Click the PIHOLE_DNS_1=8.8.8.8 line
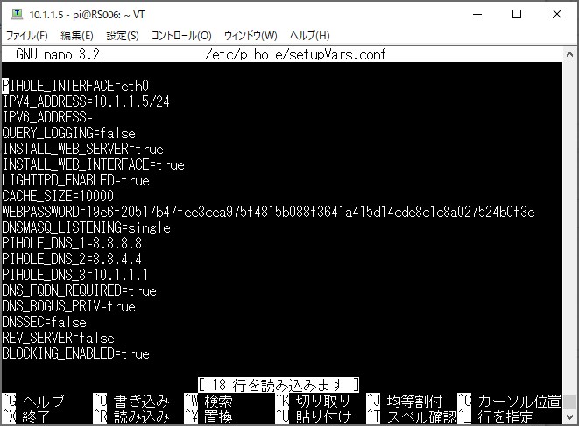This screenshot has width=579, height=426. [72, 243]
